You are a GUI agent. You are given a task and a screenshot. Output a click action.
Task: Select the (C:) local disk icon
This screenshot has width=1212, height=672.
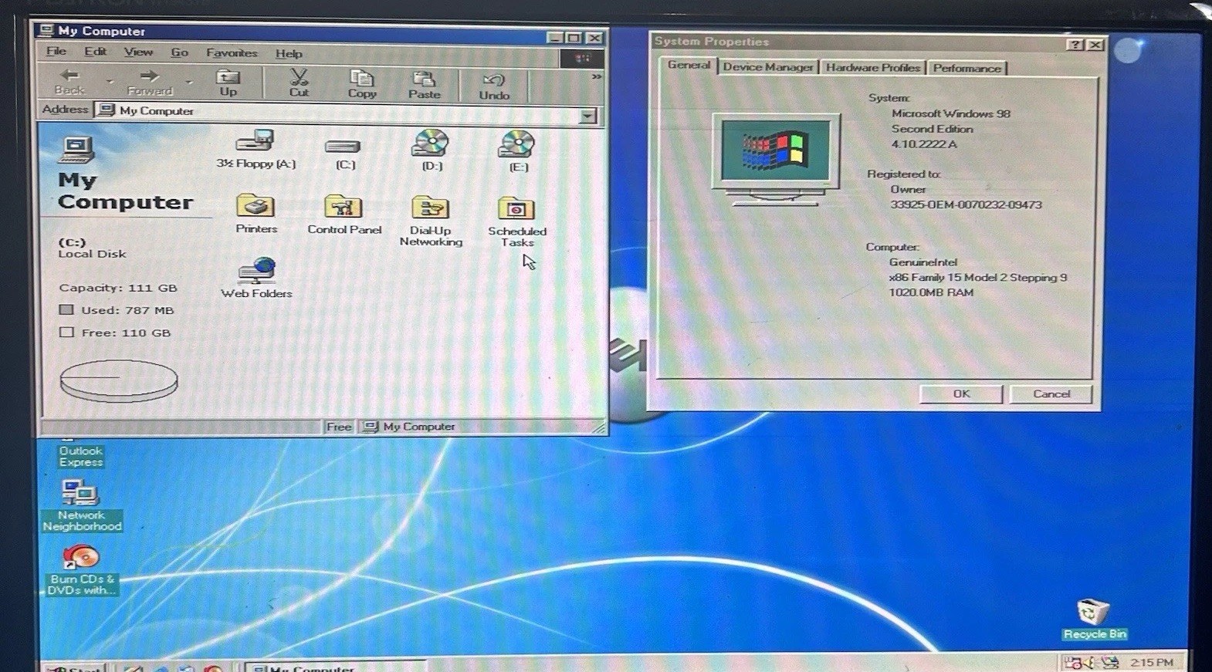(x=343, y=147)
